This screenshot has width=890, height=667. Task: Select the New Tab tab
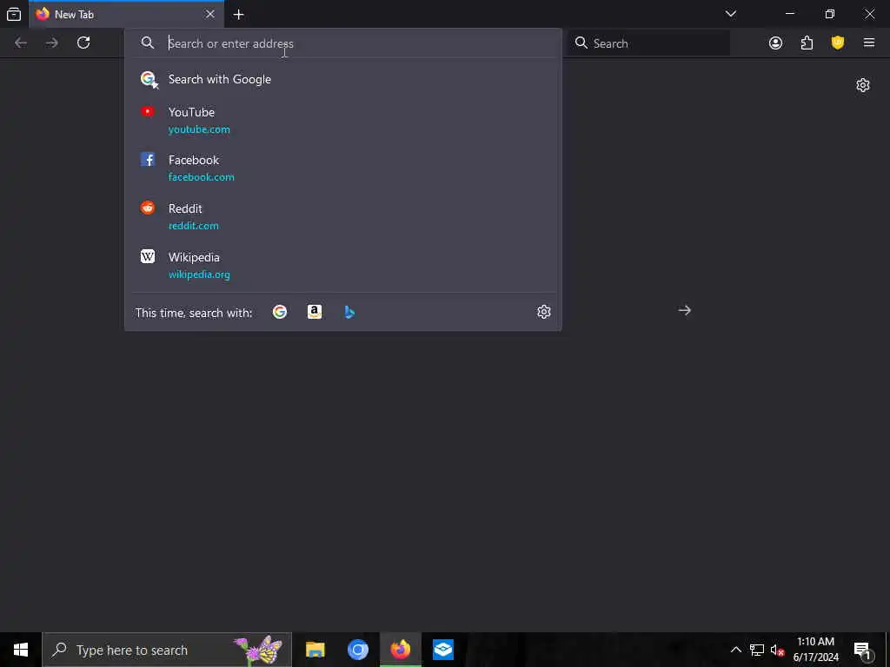[126, 14]
